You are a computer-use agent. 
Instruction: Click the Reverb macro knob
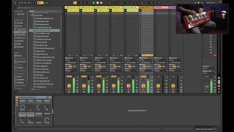click(x=47, y=107)
